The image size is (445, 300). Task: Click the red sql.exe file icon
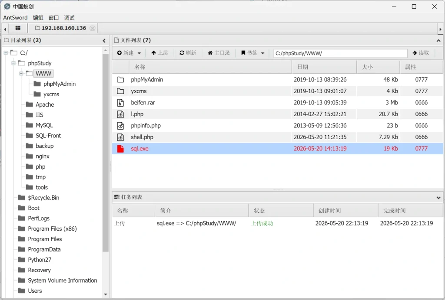point(120,149)
